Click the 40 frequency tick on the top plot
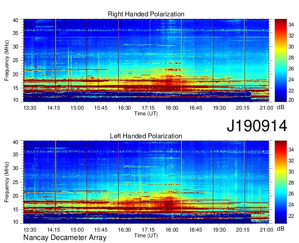Screen dimensions: 299x243 pyautogui.click(x=15, y=20)
